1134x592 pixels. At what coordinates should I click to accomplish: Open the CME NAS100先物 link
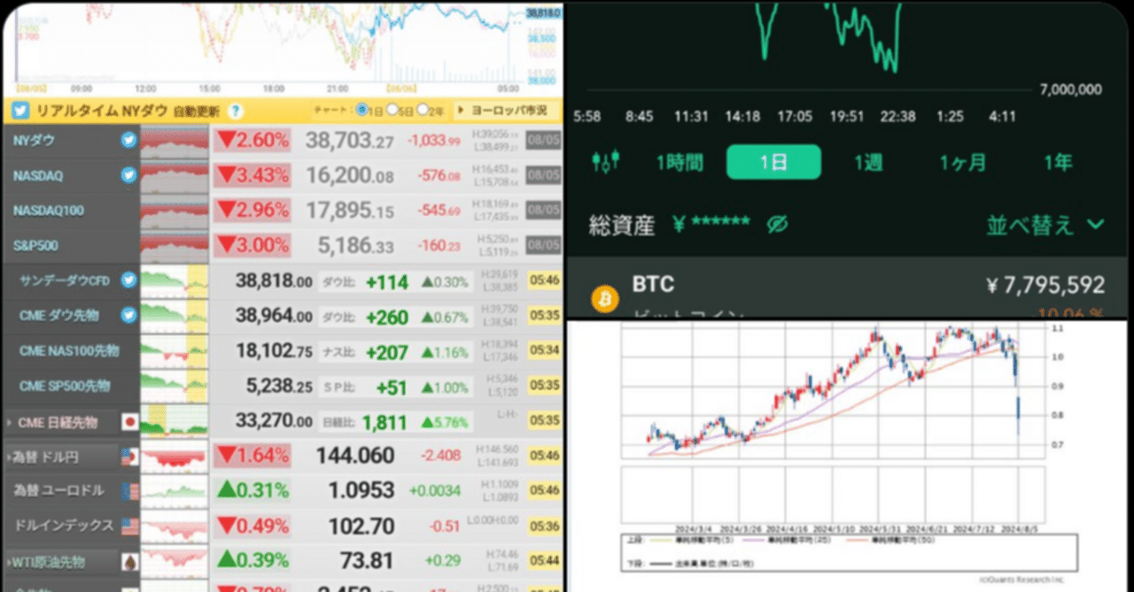[x=67, y=350]
